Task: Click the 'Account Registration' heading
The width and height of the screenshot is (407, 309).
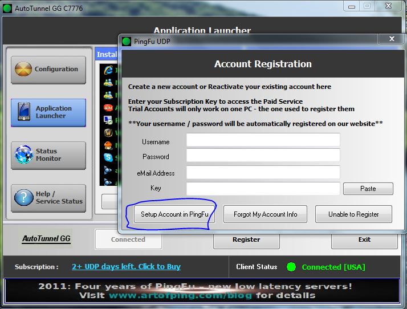Action: (x=263, y=64)
